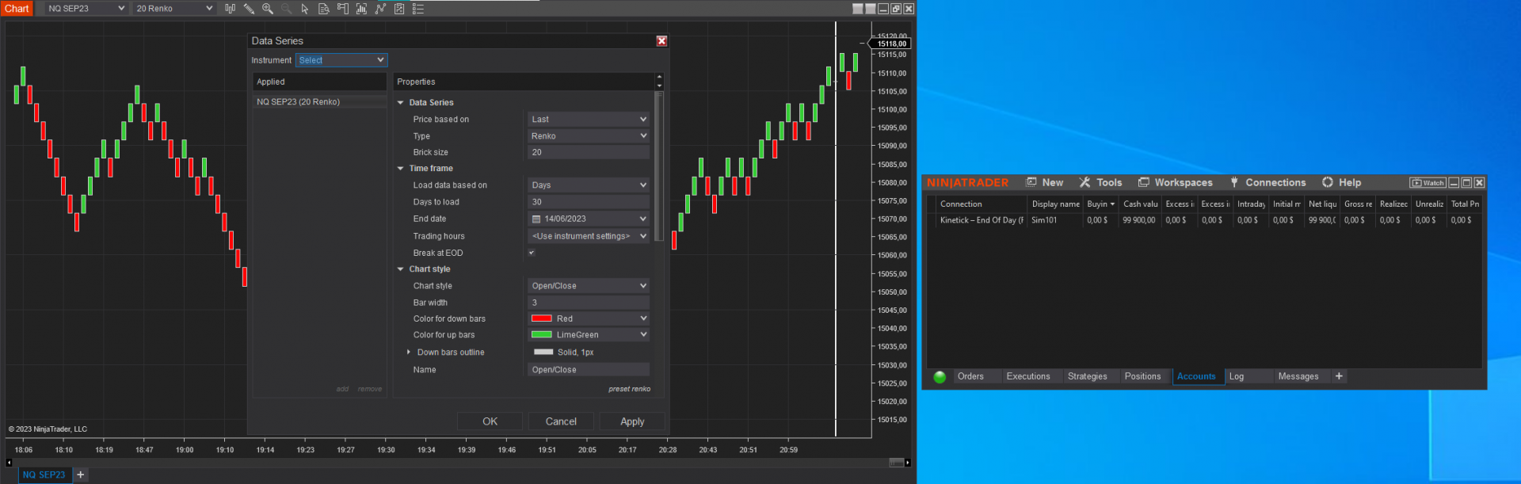Select NQ SEP23 (20 Renko) in Applied list
Screen dimensions: 1521x484
320,102
